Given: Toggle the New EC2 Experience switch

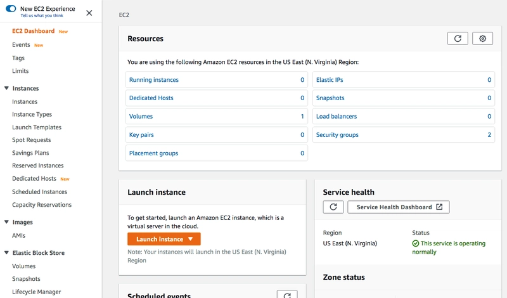Looking at the screenshot, I should (11, 9).
